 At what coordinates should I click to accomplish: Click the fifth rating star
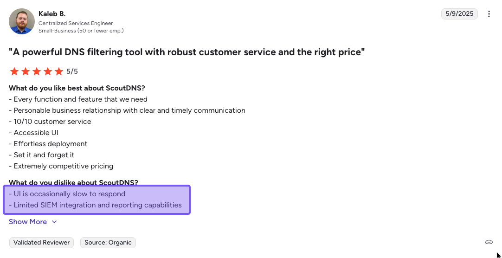click(59, 71)
